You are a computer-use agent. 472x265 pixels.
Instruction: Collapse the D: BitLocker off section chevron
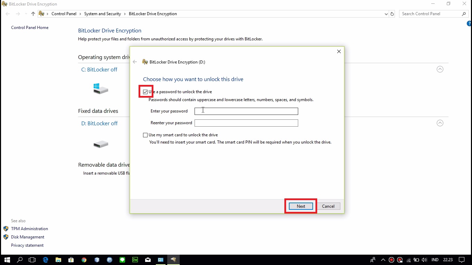tap(440, 123)
